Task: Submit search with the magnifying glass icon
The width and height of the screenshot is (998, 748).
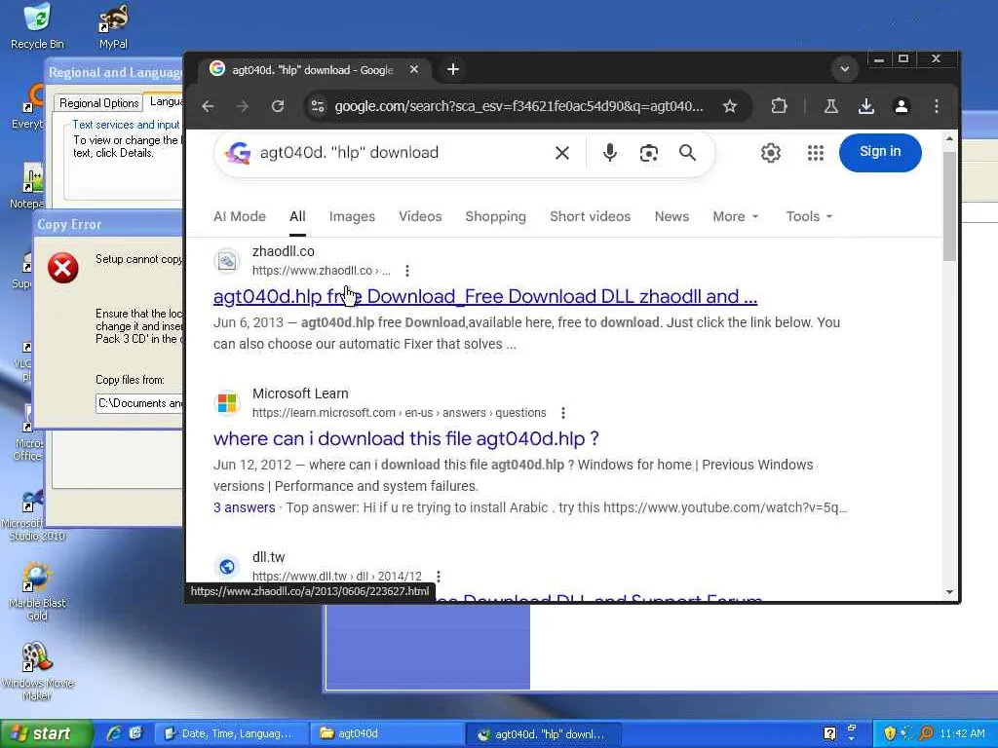Action: (x=687, y=153)
